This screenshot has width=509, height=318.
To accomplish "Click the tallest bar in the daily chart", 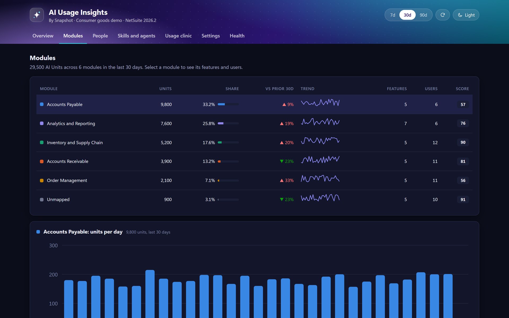I will (150, 294).
